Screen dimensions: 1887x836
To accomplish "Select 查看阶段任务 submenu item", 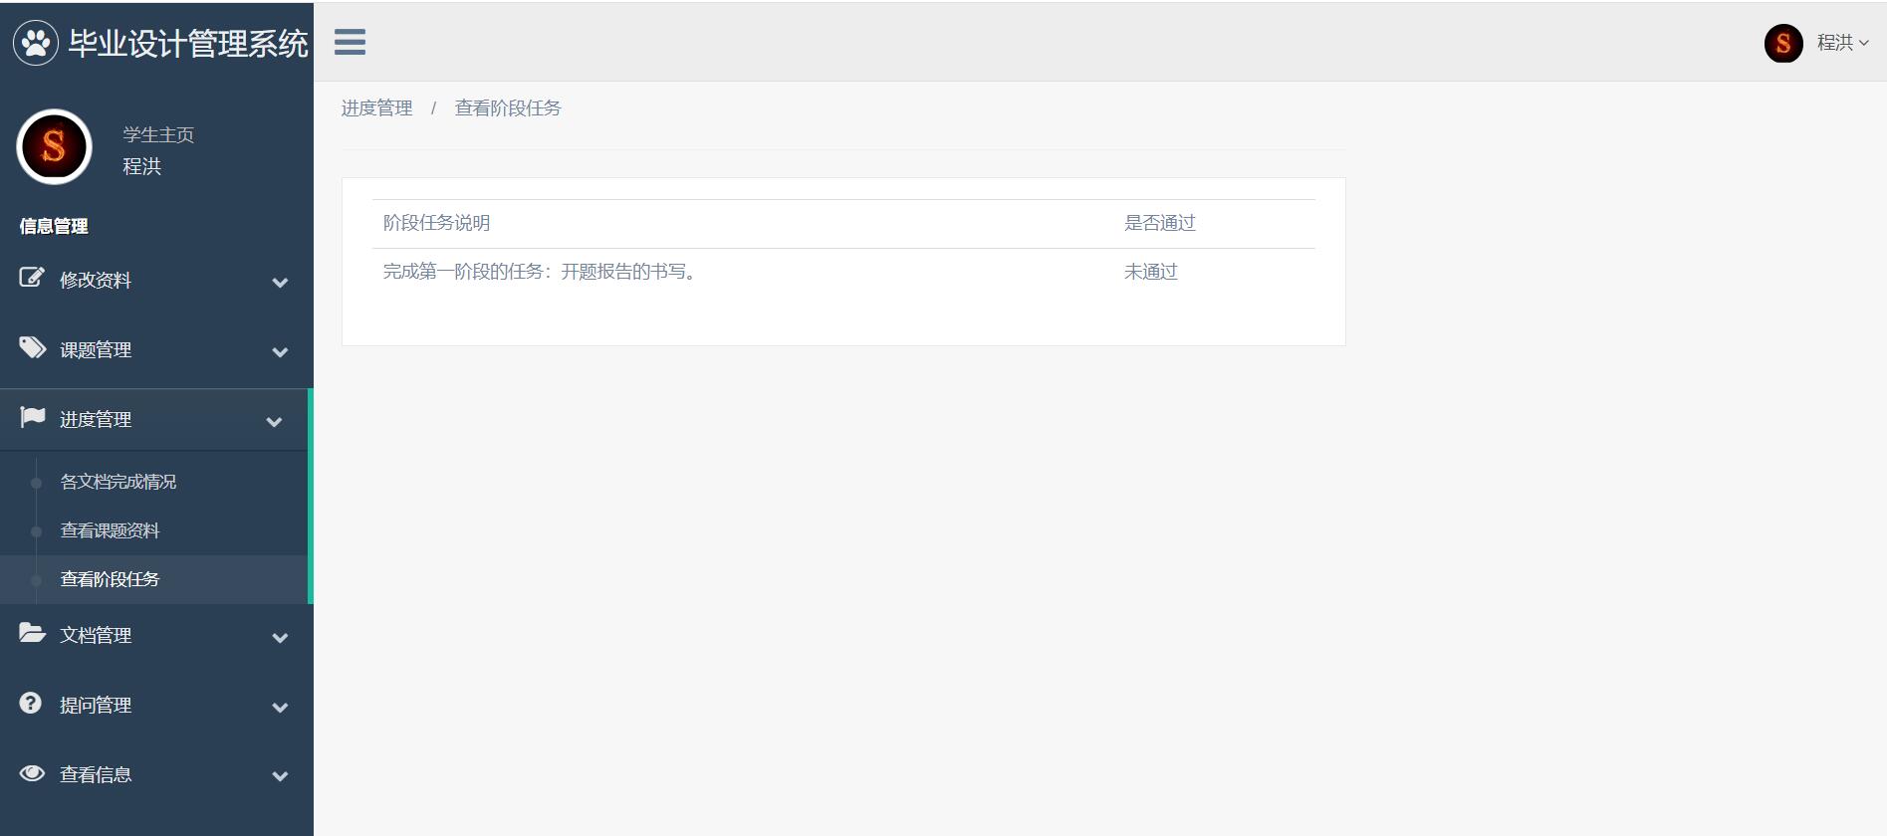I will [x=110, y=579].
